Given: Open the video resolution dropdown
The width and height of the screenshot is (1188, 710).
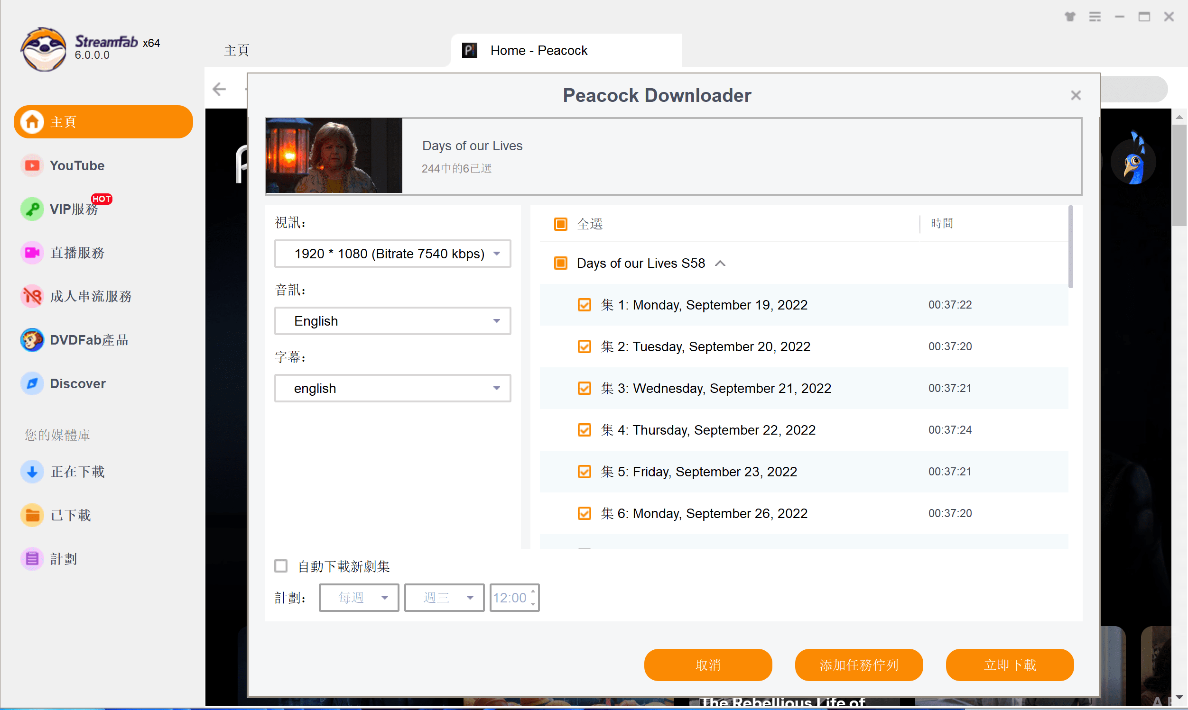Looking at the screenshot, I should click(x=393, y=254).
